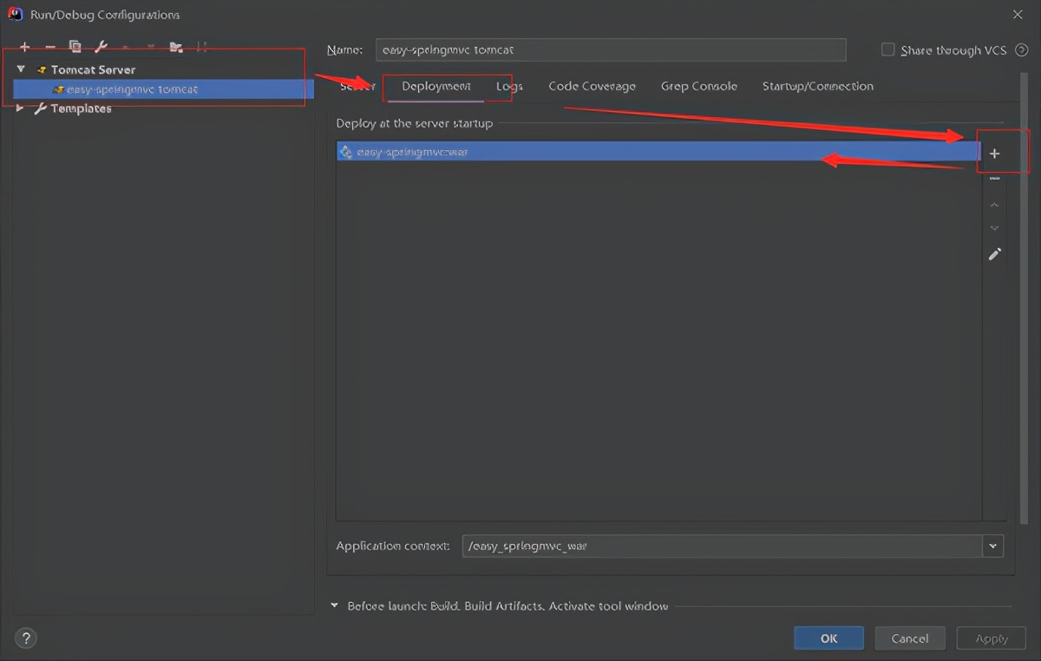Open the Application context dropdown
Image resolution: width=1041 pixels, height=661 pixels.
click(992, 546)
